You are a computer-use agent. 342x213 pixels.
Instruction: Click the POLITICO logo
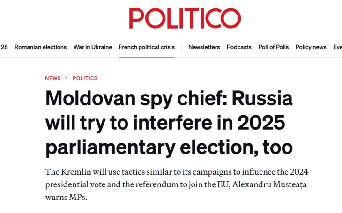coord(185,19)
